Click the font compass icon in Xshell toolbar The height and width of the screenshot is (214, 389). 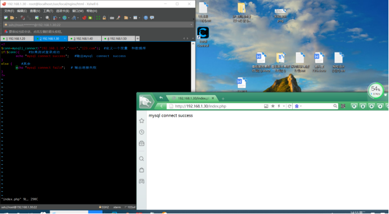coord(74,17)
